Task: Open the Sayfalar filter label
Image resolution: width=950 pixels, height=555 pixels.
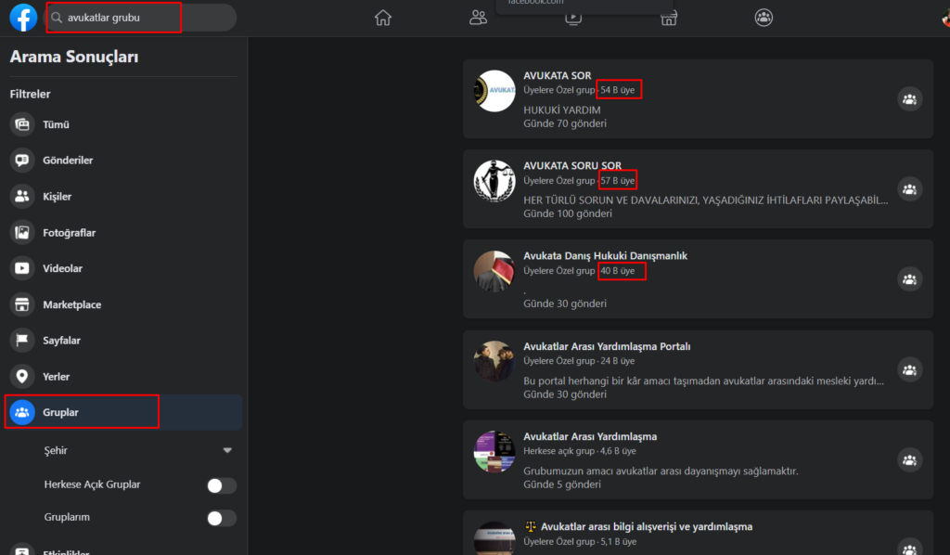Action: (x=62, y=341)
